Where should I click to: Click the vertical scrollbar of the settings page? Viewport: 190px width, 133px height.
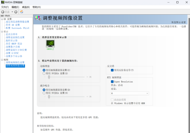click(x=189, y=75)
